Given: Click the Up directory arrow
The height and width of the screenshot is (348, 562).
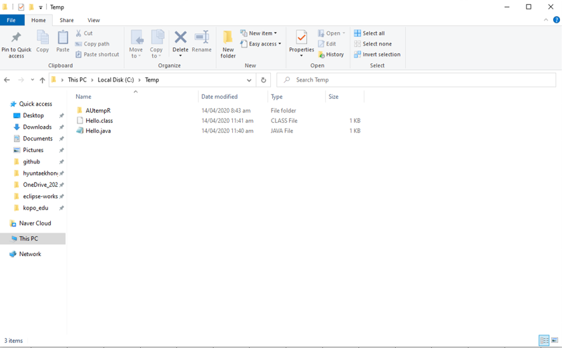Looking at the screenshot, I should [x=42, y=80].
